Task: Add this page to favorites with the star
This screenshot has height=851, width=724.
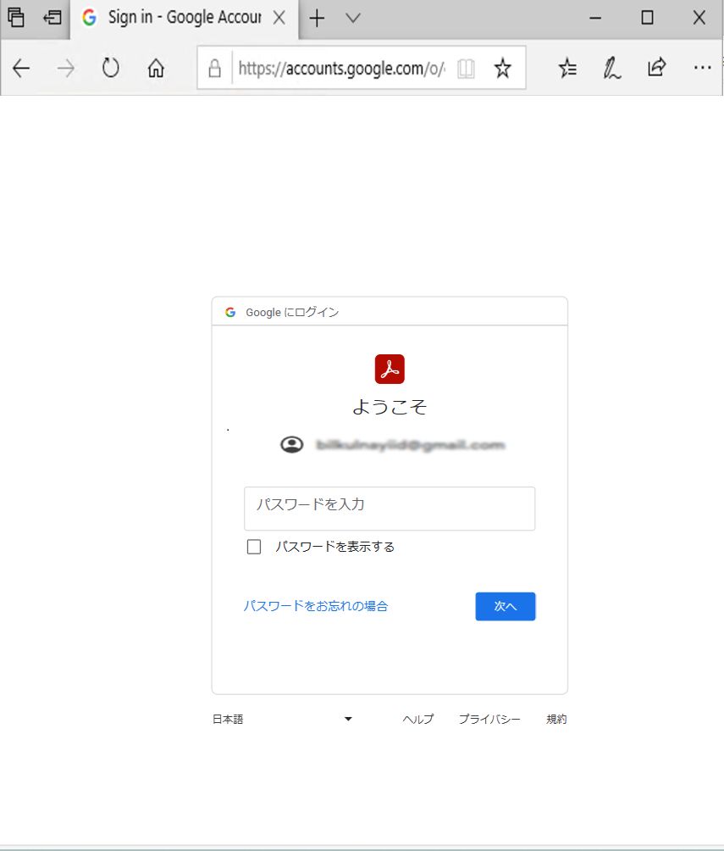Action: [x=502, y=68]
